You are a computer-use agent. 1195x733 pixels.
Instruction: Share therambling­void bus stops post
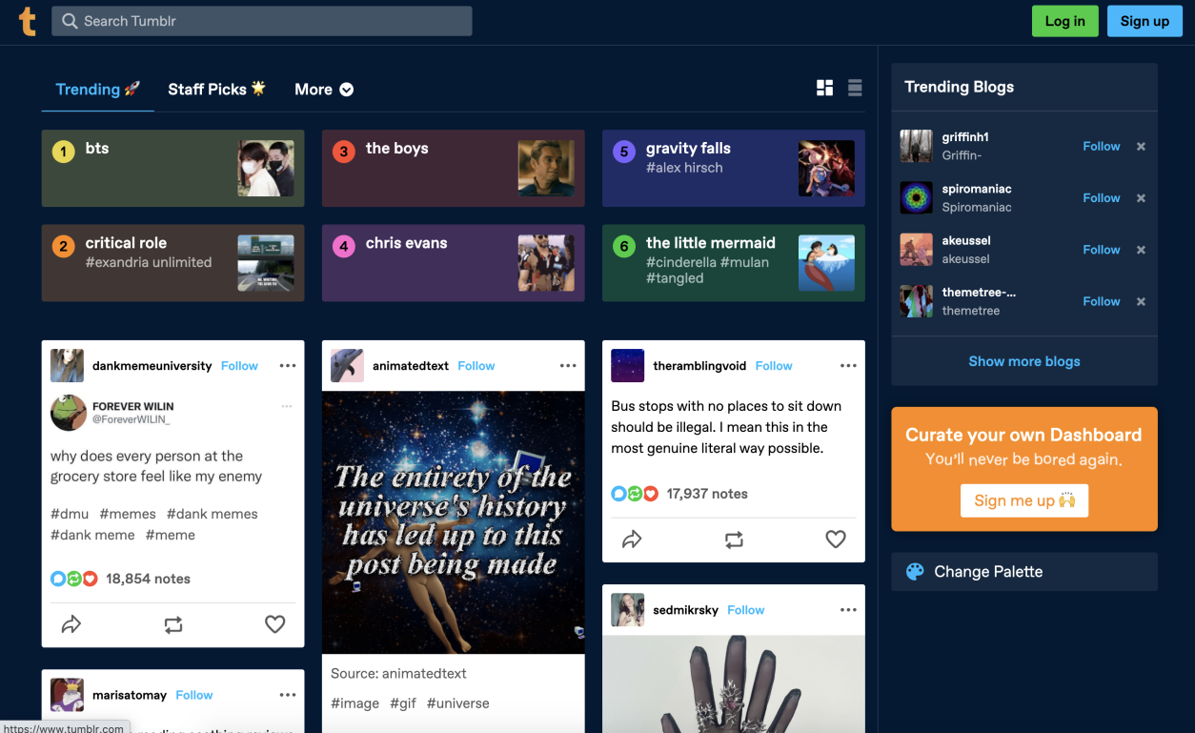tap(632, 540)
